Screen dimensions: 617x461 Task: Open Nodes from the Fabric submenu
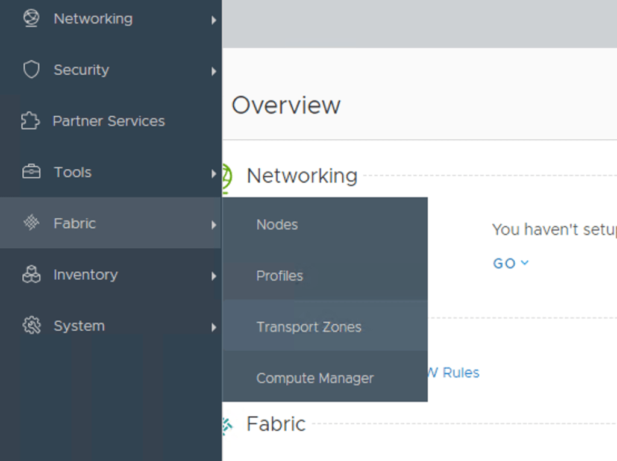tap(277, 225)
